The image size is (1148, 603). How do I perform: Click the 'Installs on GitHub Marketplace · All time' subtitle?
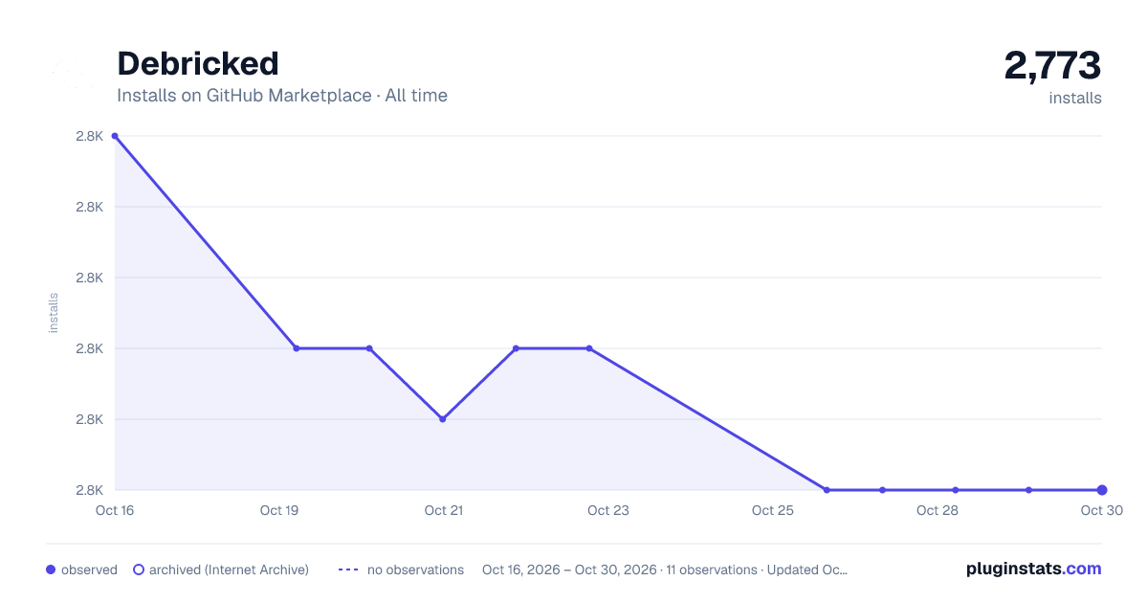point(282,96)
